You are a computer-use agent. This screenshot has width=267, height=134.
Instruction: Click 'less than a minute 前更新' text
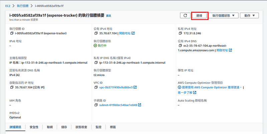(x=24, y=20)
